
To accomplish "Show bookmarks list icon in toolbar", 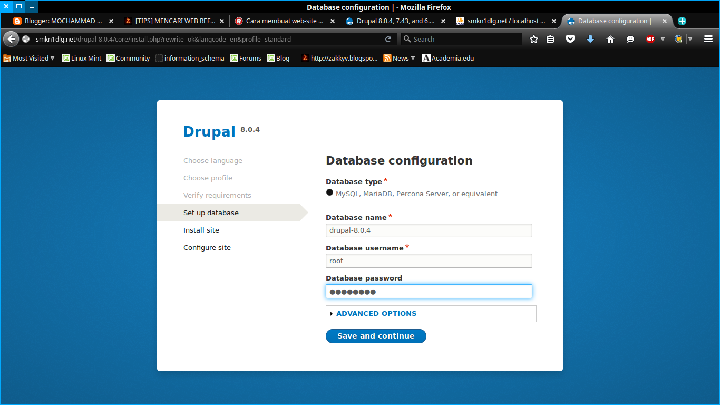I will (x=550, y=39).
